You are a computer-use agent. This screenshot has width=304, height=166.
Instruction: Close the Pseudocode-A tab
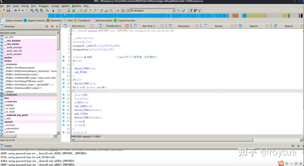tap(127, 26)
